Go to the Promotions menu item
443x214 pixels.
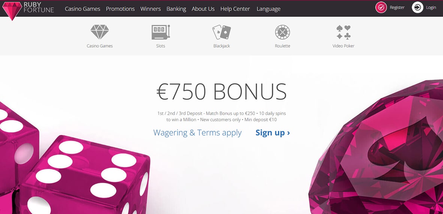(x=121, y=9)
